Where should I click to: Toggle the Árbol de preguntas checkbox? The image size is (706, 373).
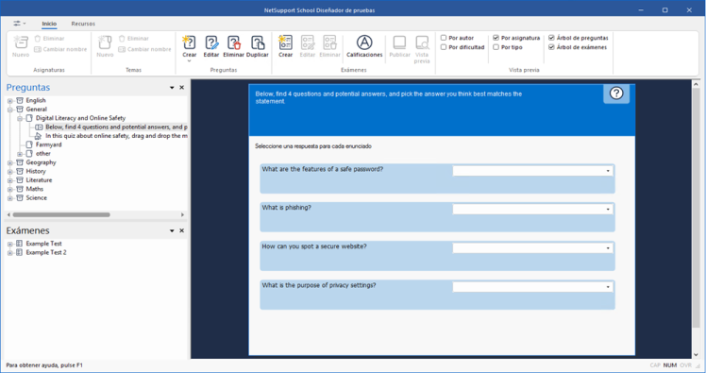coord(551,38)
